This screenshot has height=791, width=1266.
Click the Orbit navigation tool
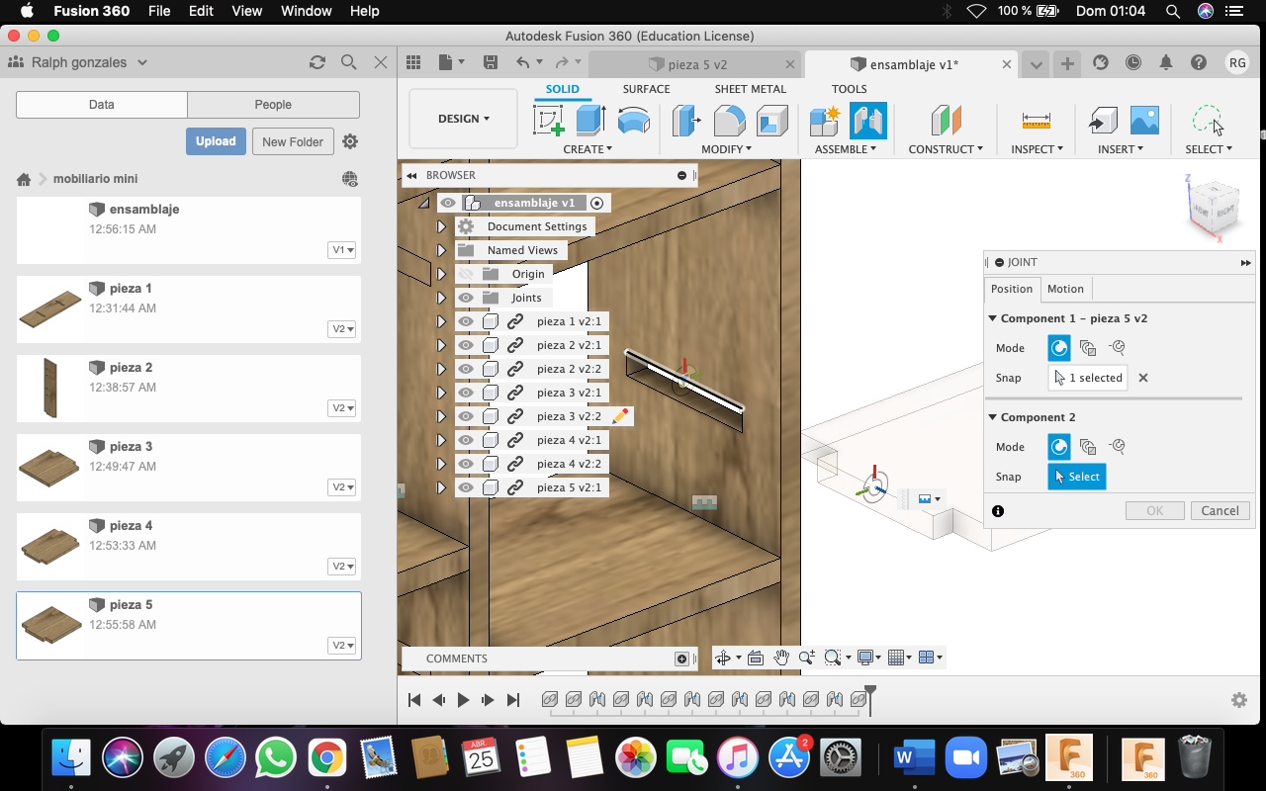tap(722, 658)
